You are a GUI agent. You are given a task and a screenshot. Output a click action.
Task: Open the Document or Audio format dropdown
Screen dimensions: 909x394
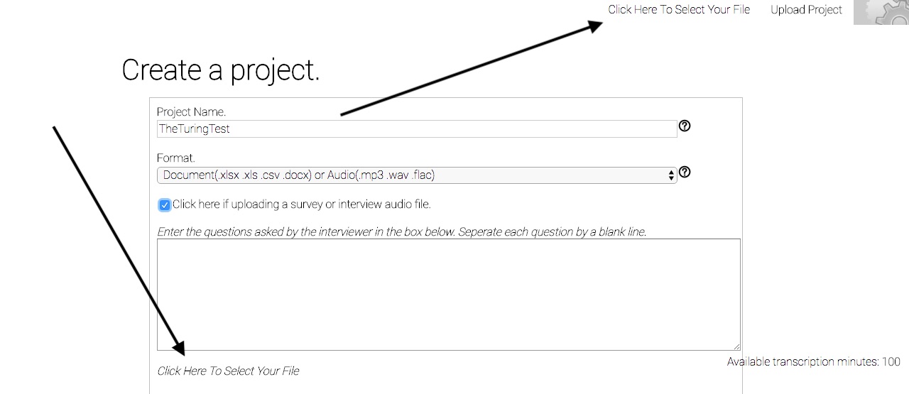coord(417,175)
